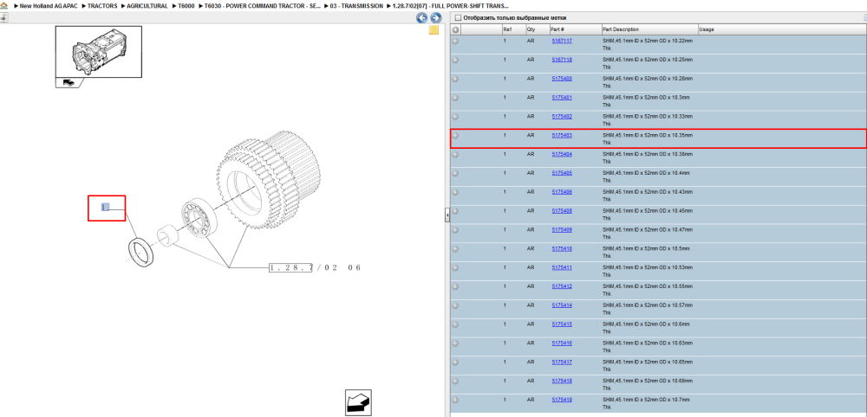Click the 'Qty' column header
867x417 pixels.
click(531, 29)
